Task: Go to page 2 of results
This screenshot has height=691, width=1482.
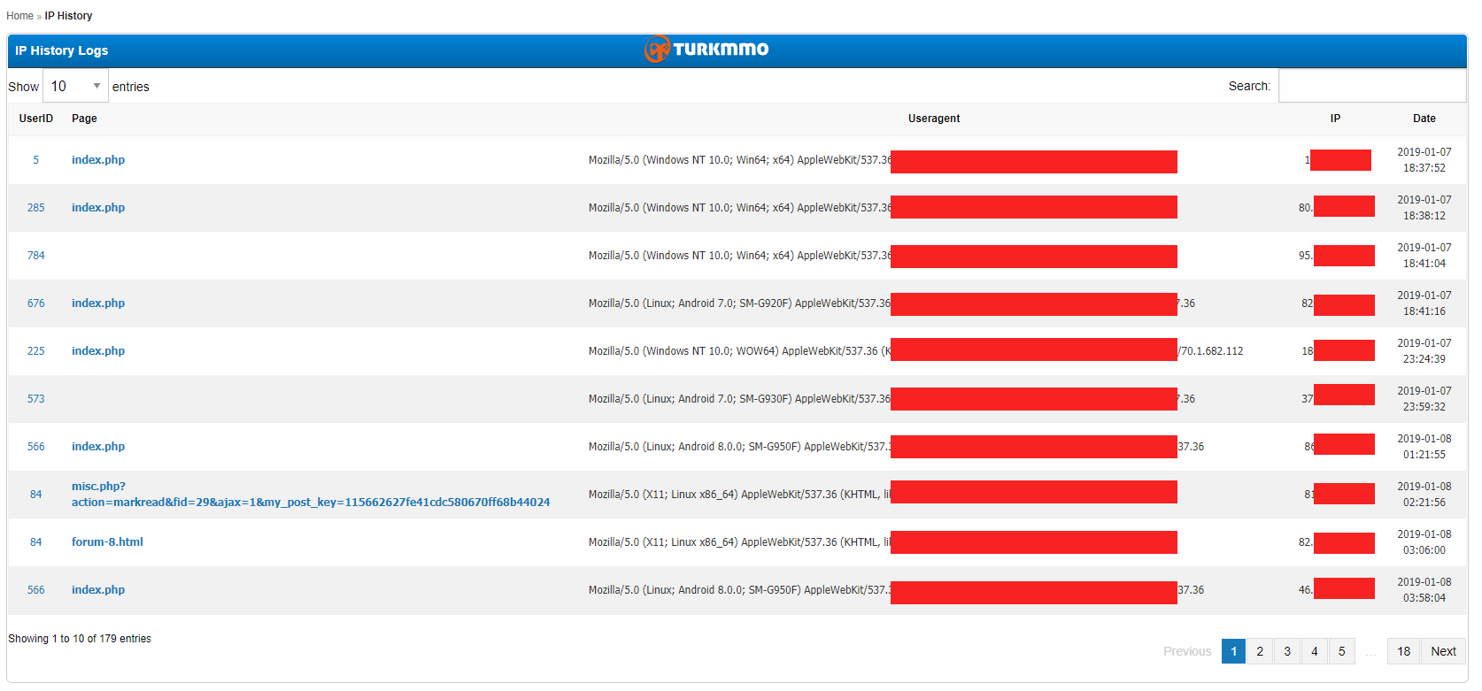Action: click(x=1260, y=651)
